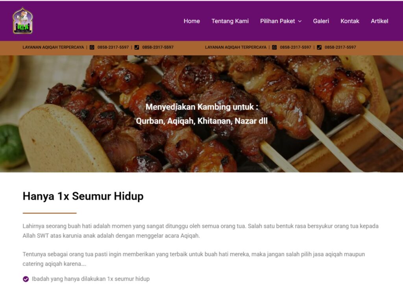Click the Hanya 1x Seumur Hidup heading
The width and height of the screenshot is (403, 285).
(83, 196)
